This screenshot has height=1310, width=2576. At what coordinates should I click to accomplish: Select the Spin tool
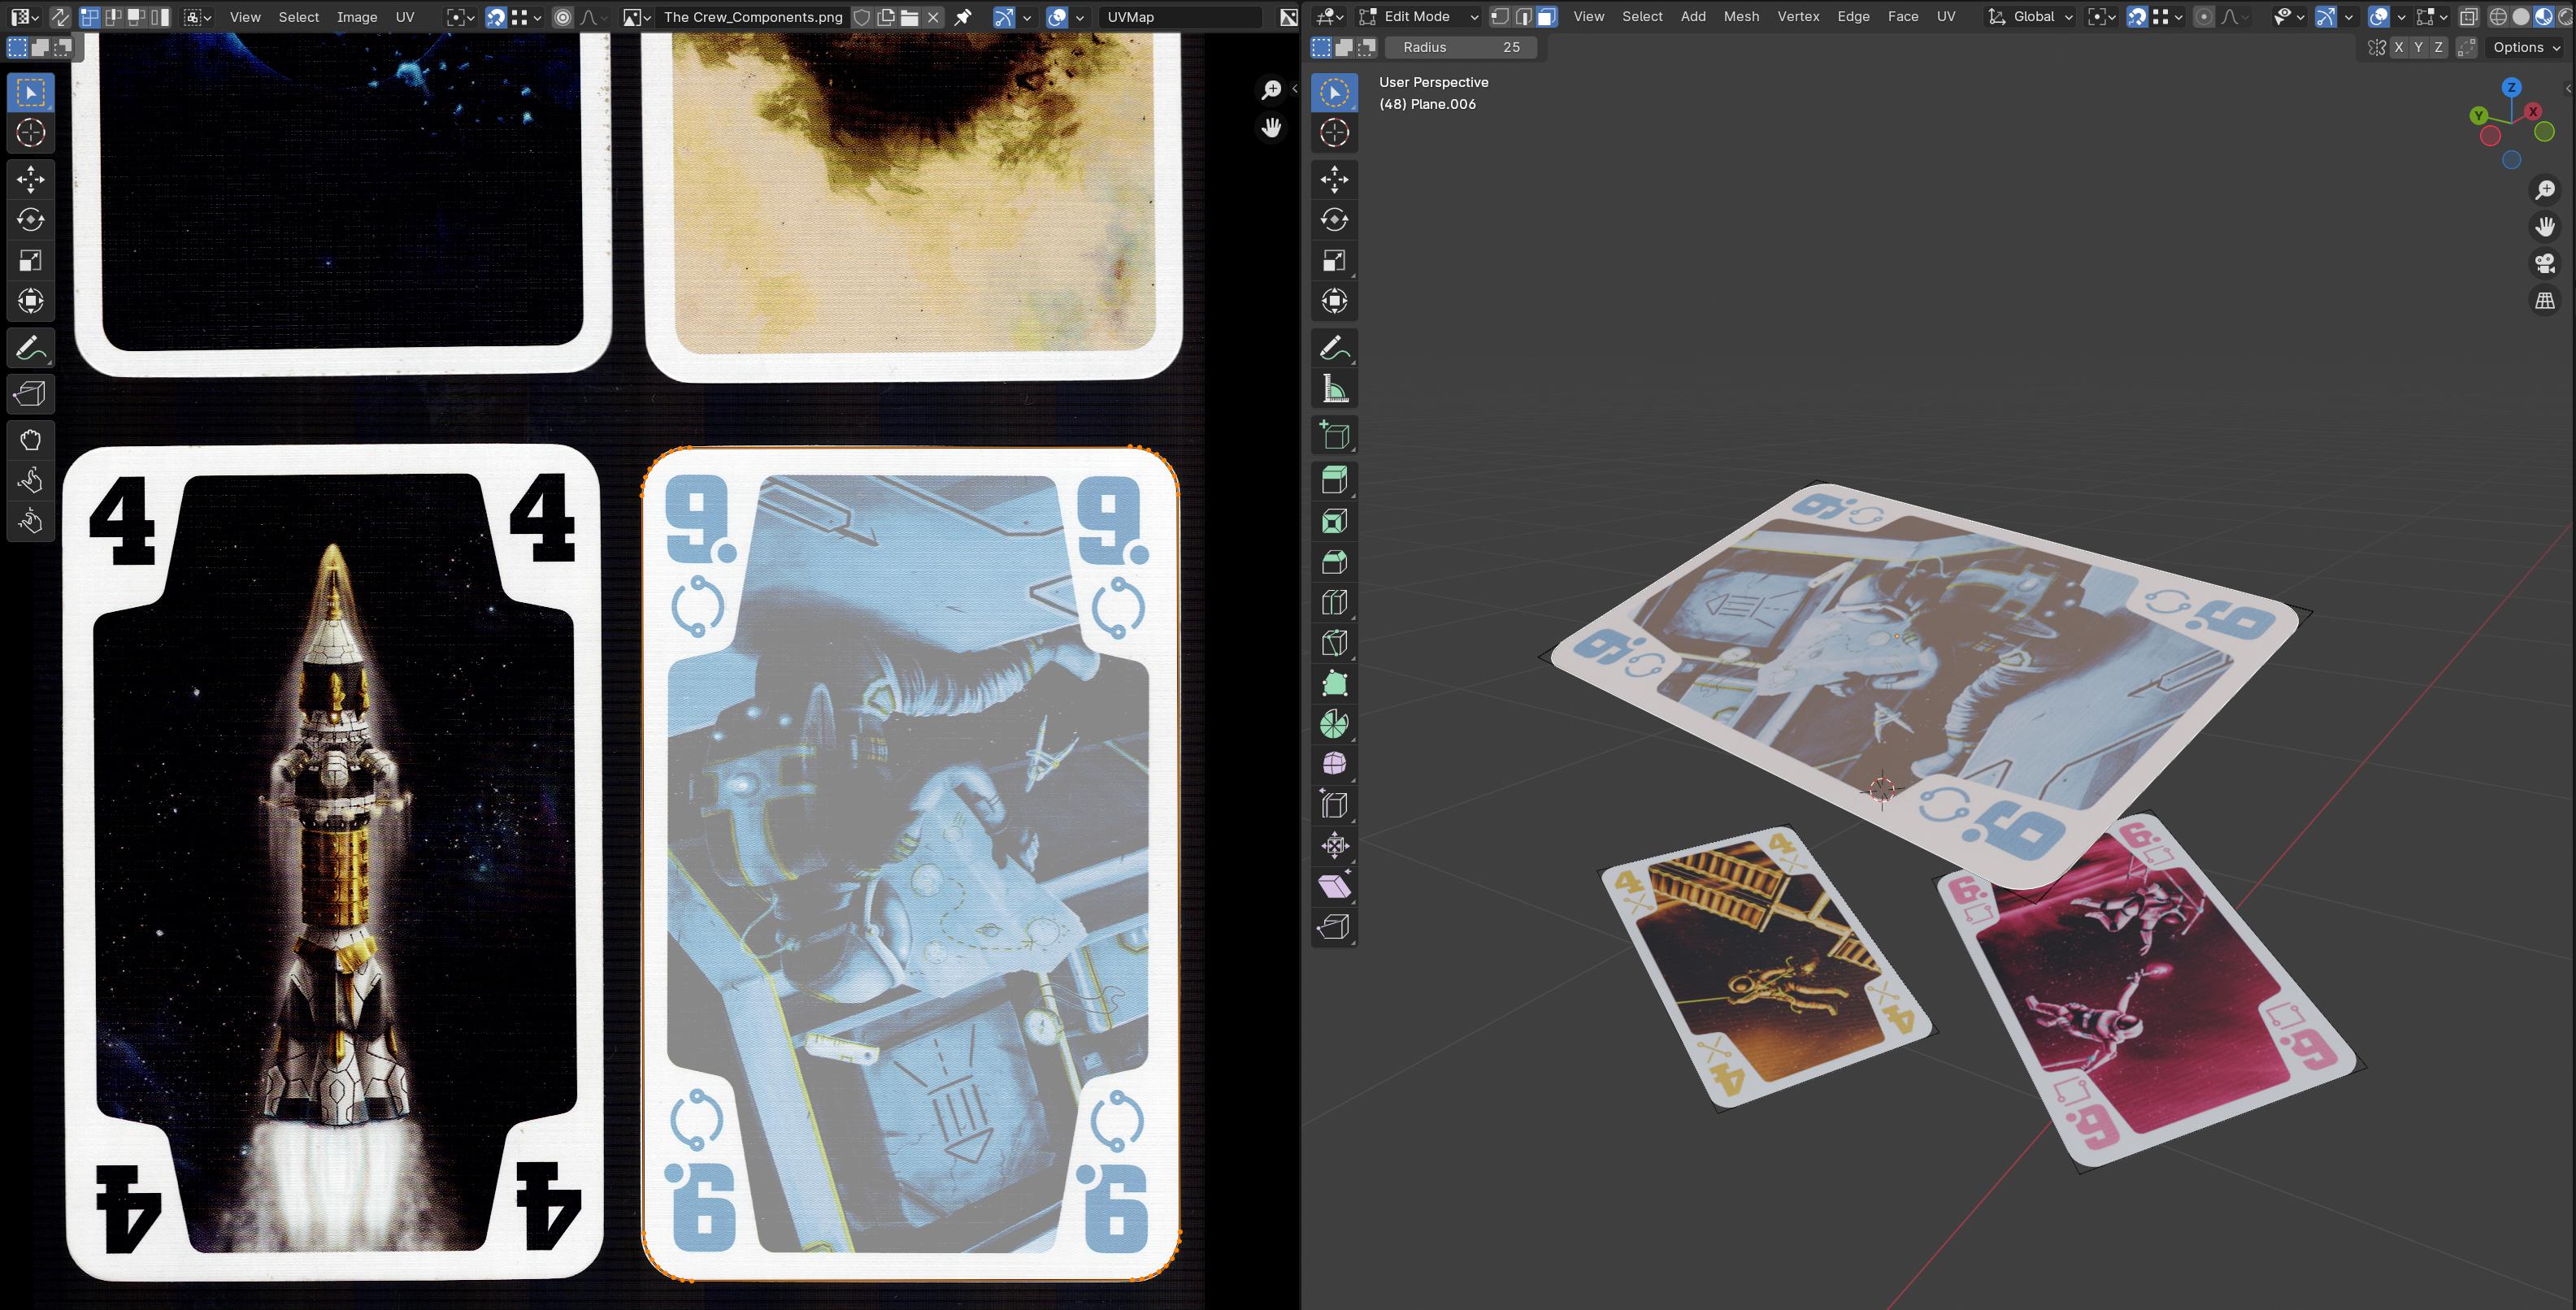tap(1334, 724)
